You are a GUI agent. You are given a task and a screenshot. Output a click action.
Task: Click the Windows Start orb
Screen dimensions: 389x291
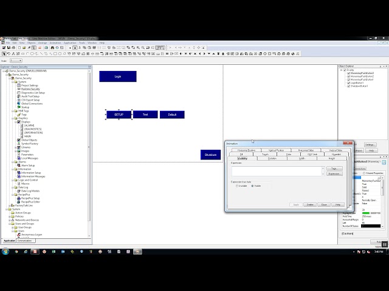(x=5, y=252)
